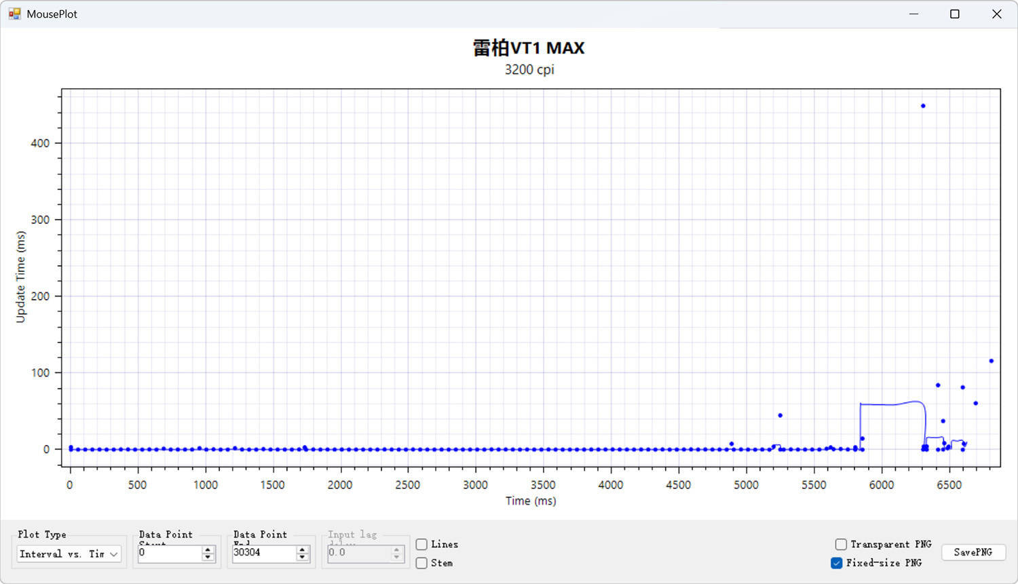Decrease Data Point Start with down arrow

click(x=208, y=558)
